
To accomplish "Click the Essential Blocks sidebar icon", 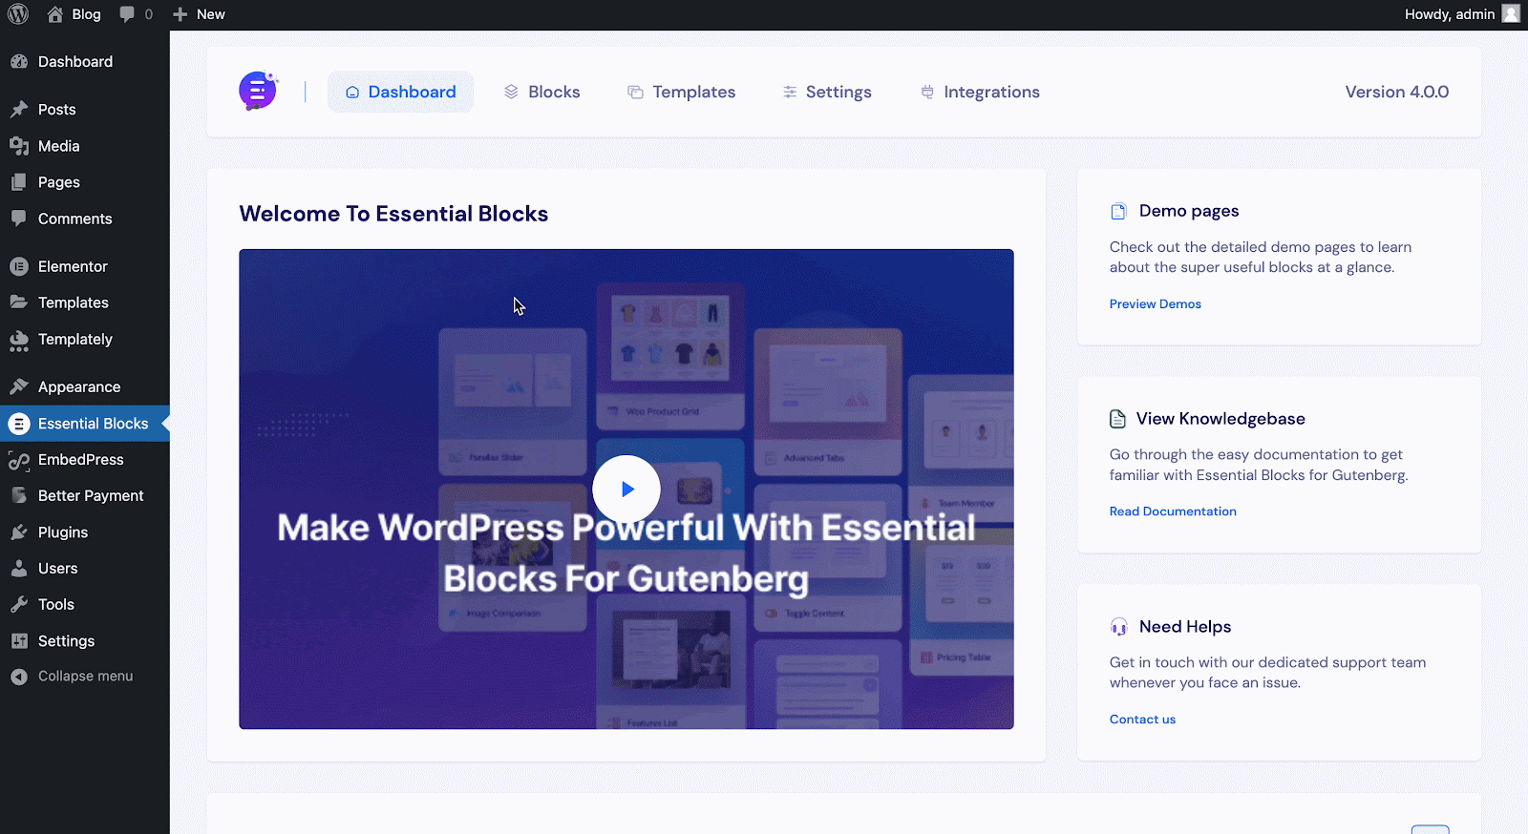I will coord(19,424).
